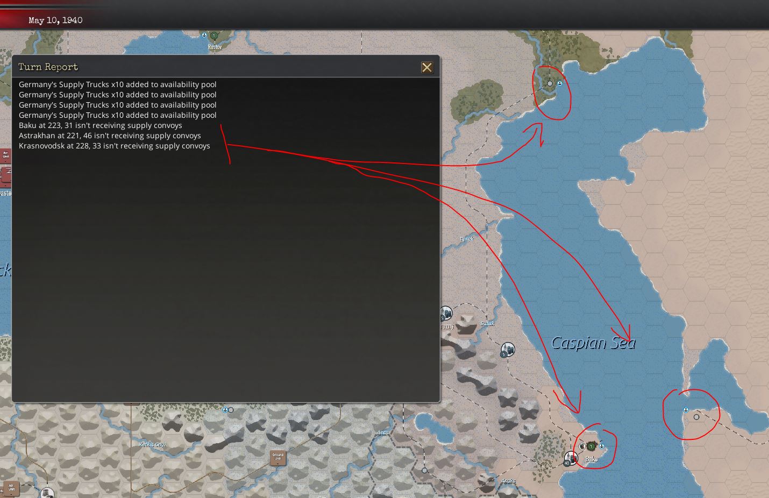Viewport: 769px width, 498px height.
Task: Close the Turn Report window
Action: [x=427, y=67]
